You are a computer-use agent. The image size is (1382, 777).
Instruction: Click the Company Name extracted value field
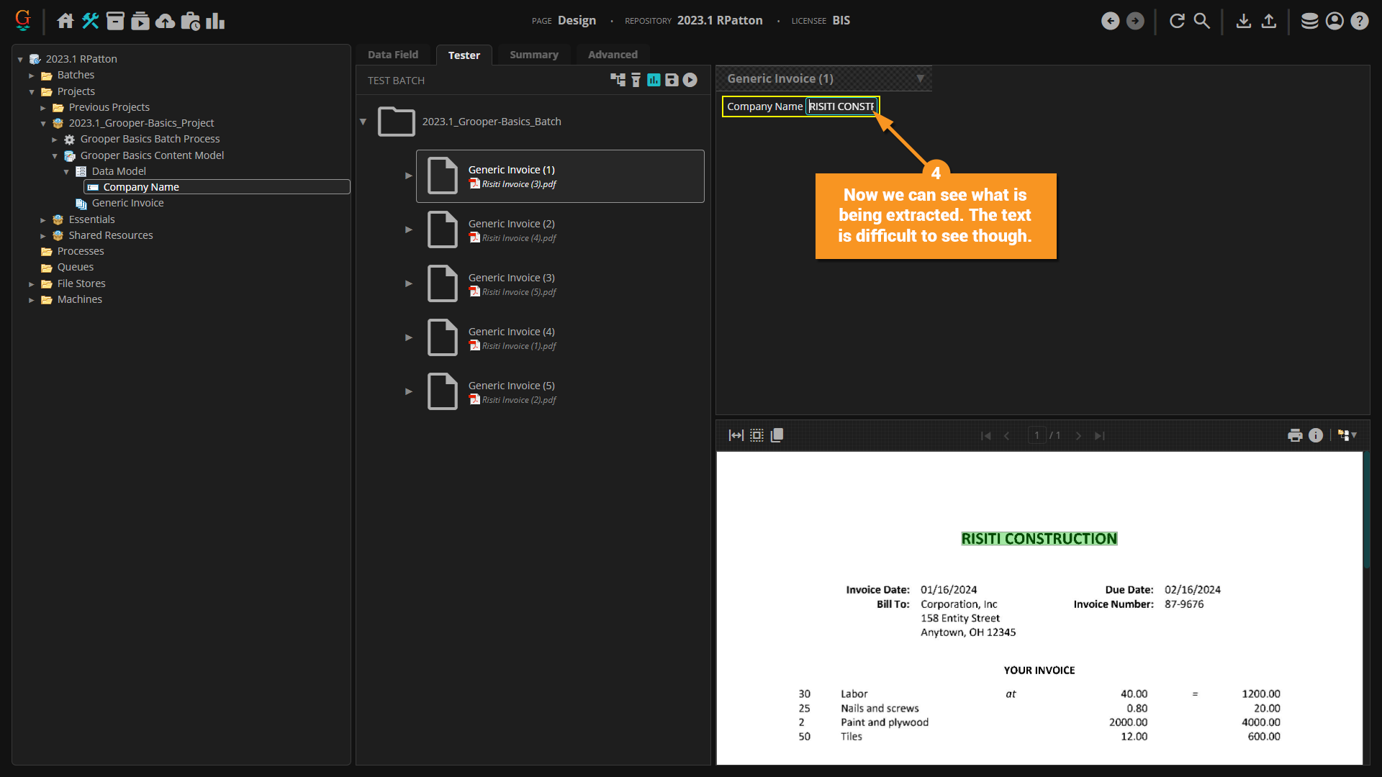tap(841, 106)
